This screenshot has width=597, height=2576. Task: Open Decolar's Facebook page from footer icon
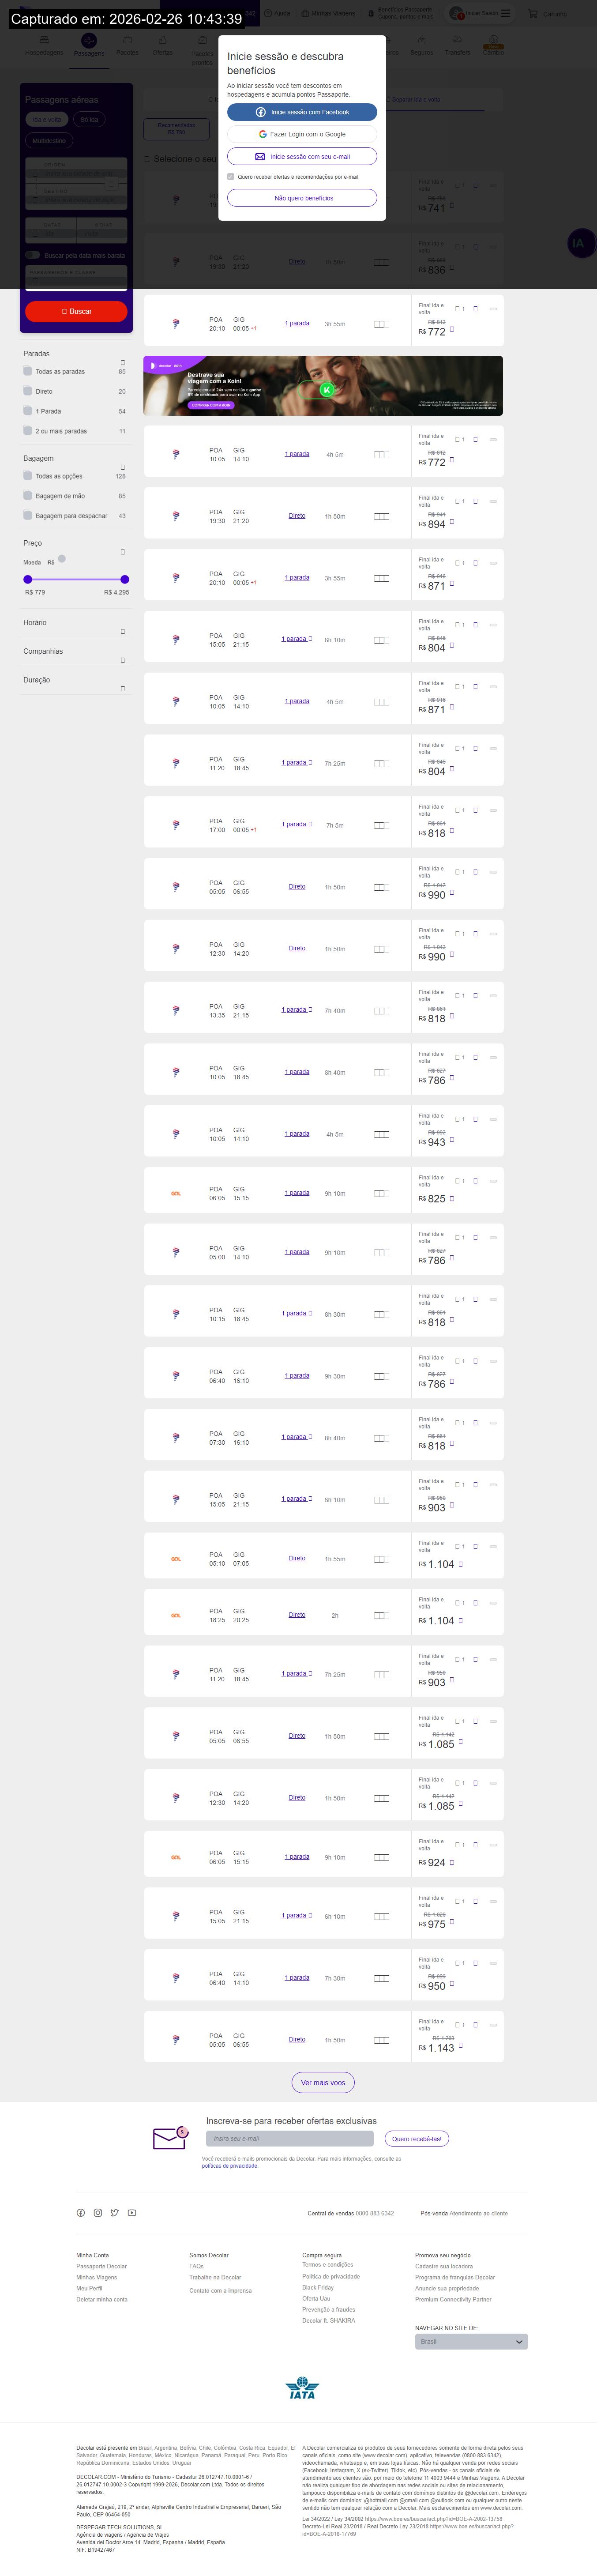pyautogui.click(x=81, y=2213)
